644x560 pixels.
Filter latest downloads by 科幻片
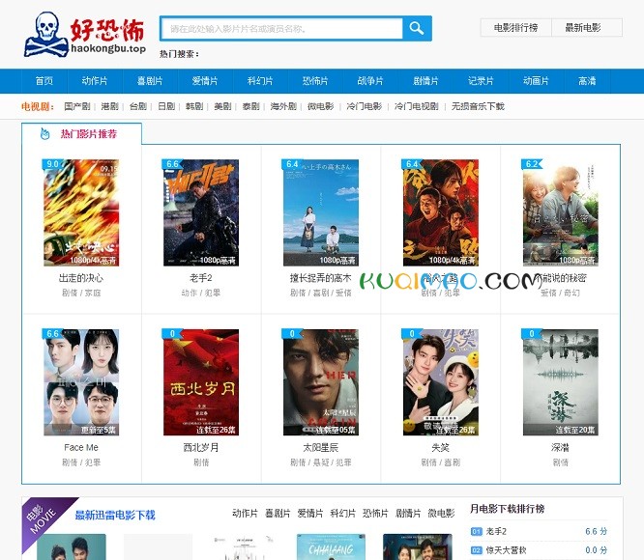point(343,513)
